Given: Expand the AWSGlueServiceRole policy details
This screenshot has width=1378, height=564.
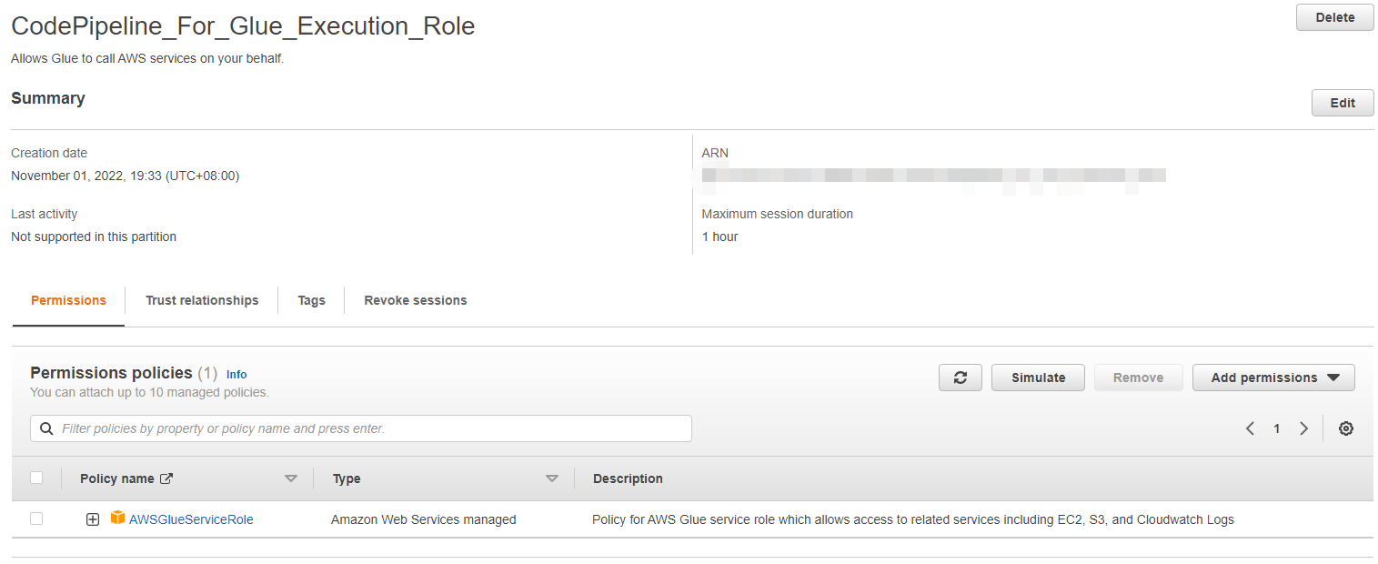Looking at the screenshot, I should (92, 519).
